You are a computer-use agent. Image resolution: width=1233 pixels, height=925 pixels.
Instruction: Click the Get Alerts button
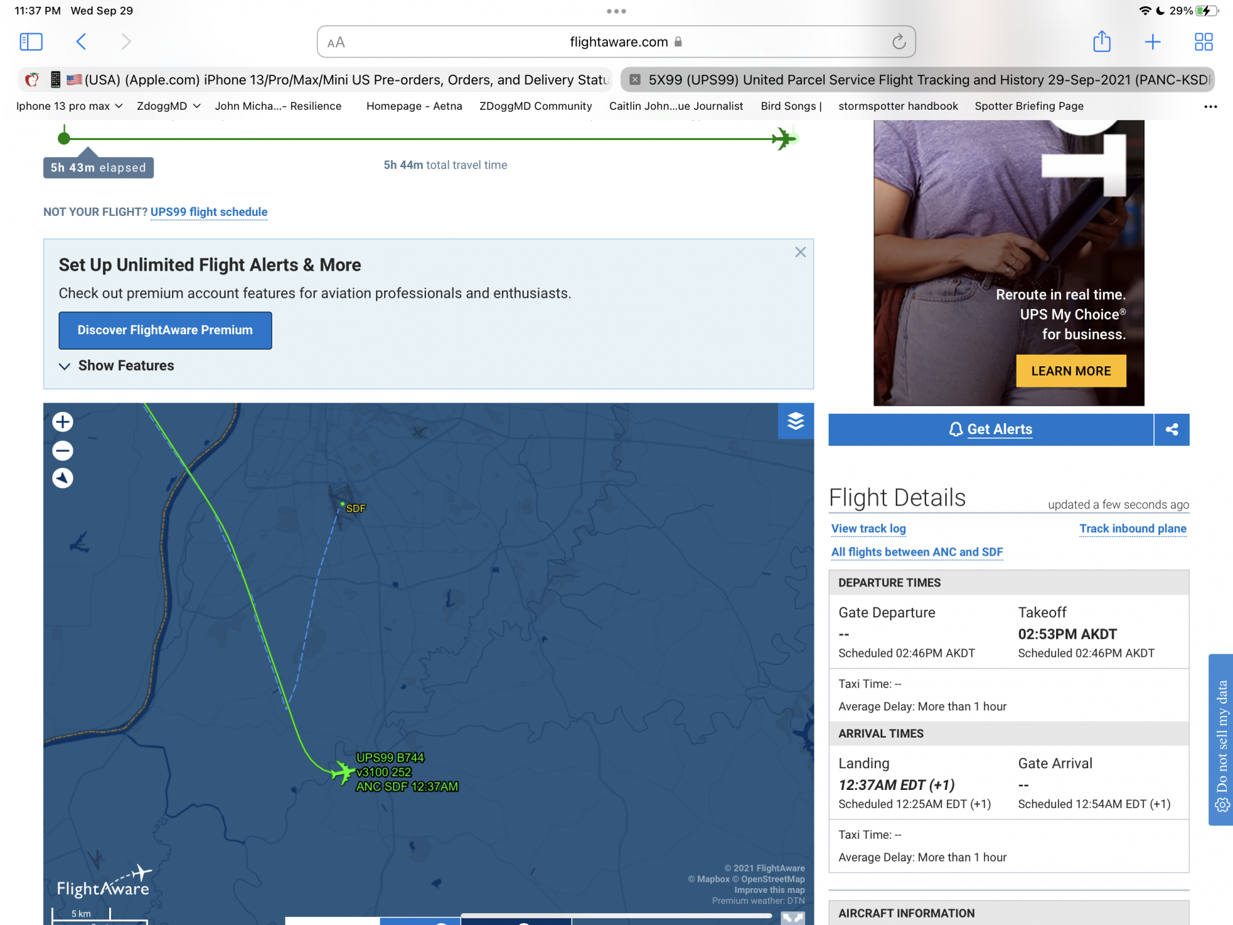[991, 429]
